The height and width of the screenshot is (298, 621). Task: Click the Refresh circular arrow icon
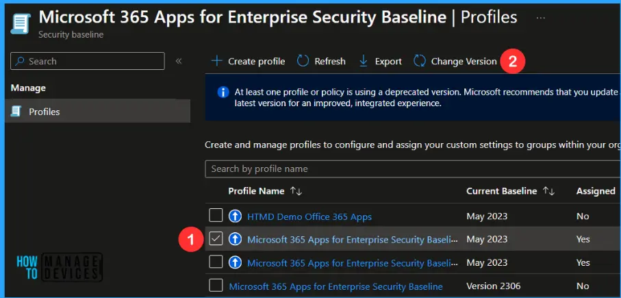(303, 61)
